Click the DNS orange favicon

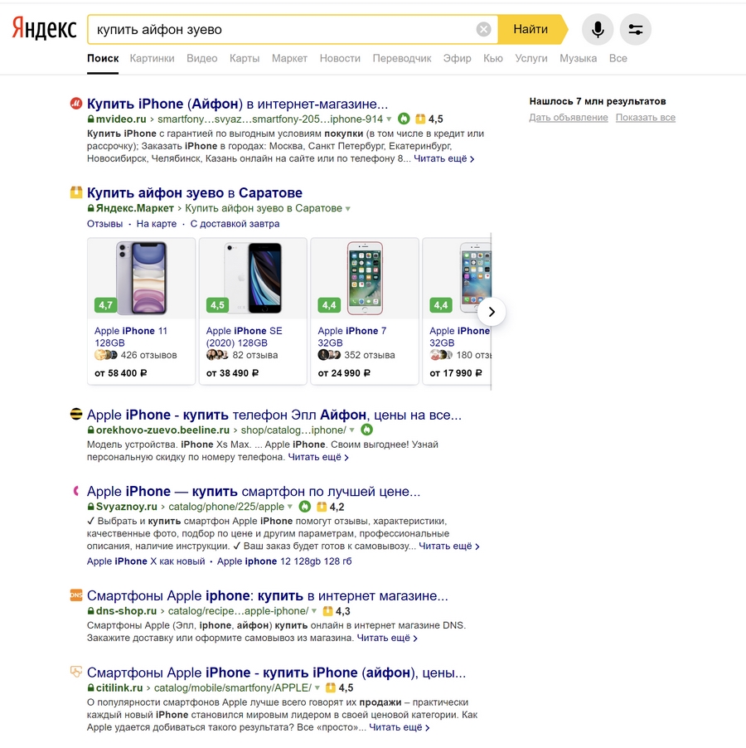pos(76,595)
